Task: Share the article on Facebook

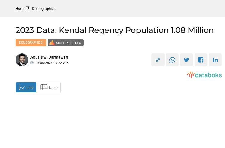Action: point(201,60)
